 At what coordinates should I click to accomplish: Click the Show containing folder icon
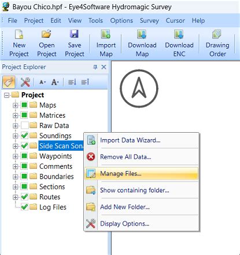pyautogui.click(x=91, y=190)
